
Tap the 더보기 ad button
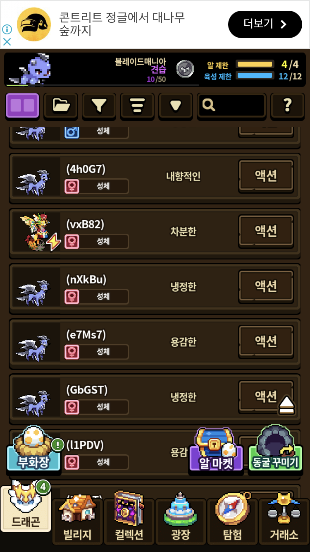[265, 24]
